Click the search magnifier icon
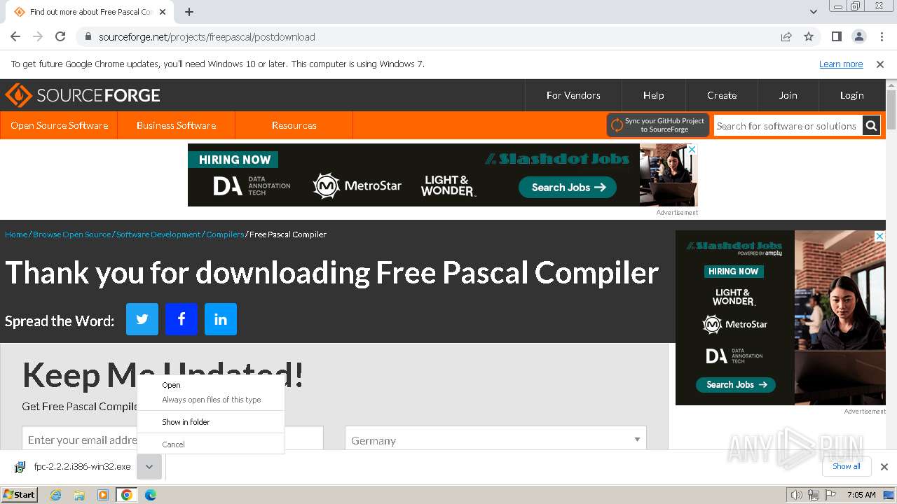This screenshot has height=504, width=897. coord(871,126)
